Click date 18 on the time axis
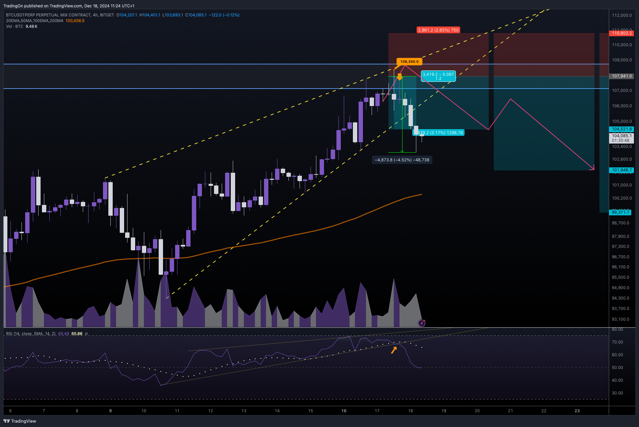This screenshot has width=639, height=427. click(411, 411)
